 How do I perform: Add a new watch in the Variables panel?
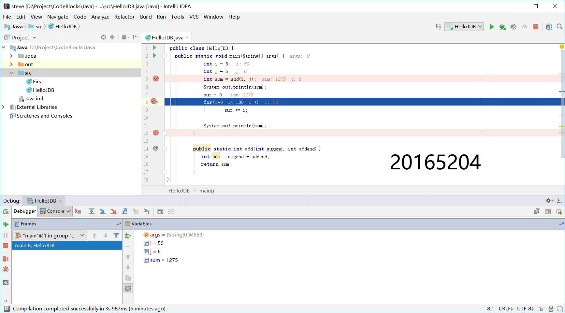click(x=128, y=235)
